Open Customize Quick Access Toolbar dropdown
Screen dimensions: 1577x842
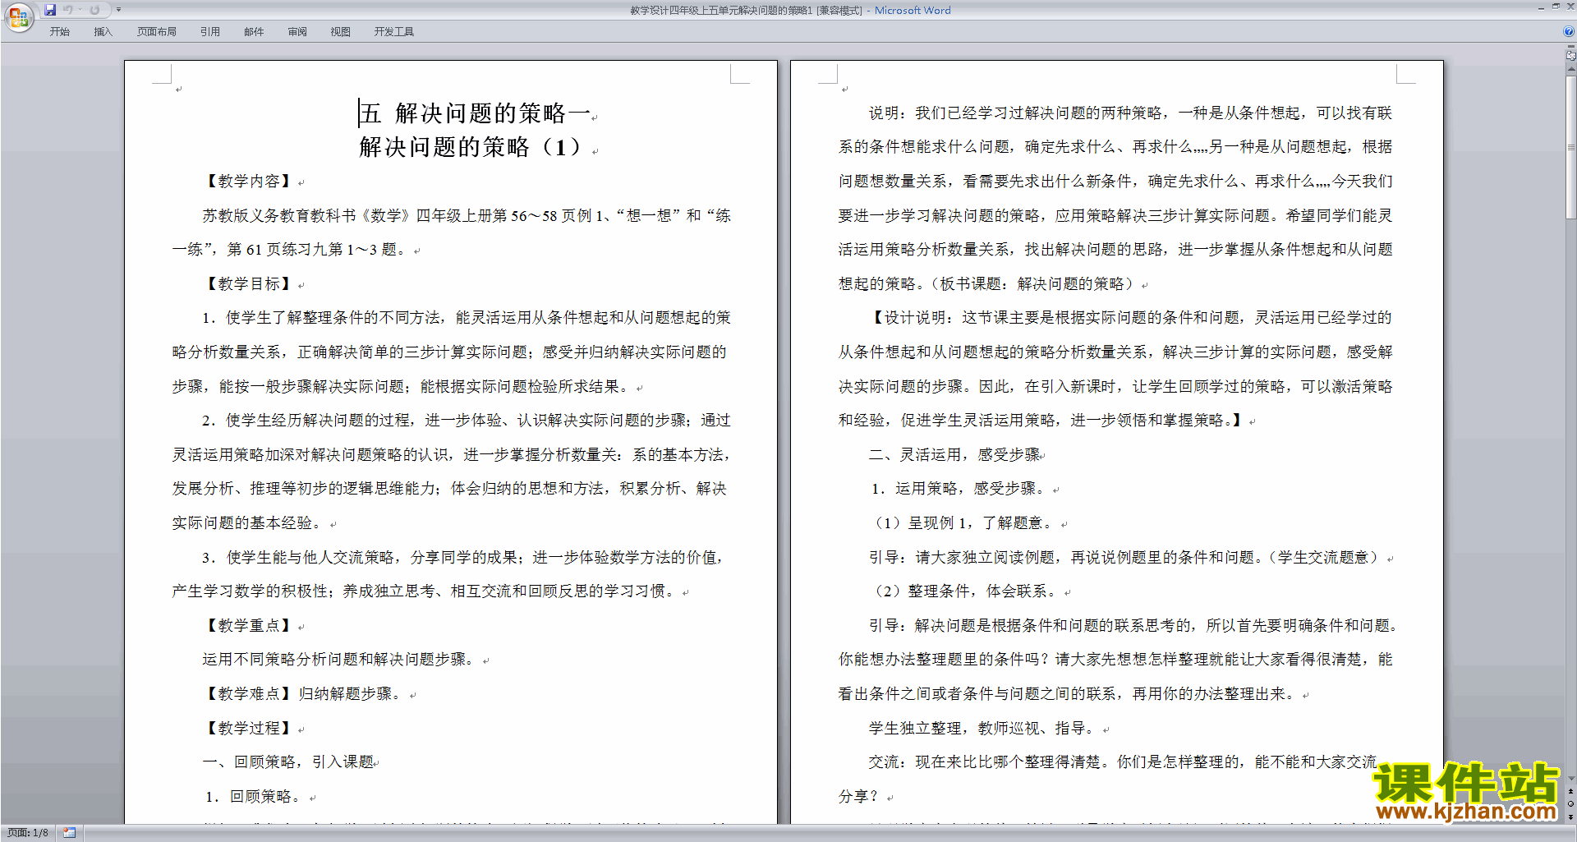118,10
